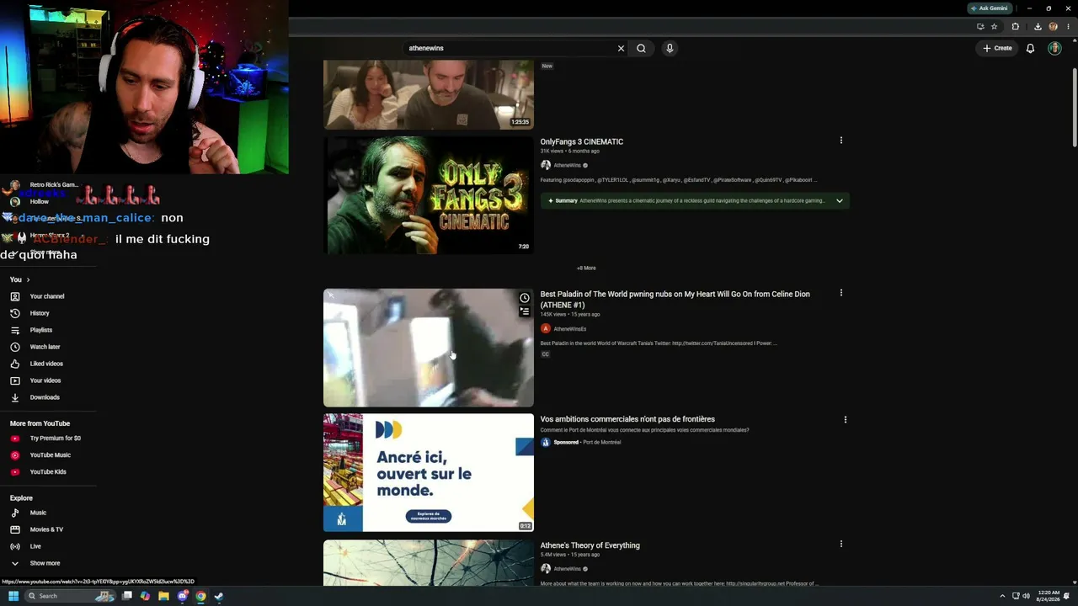The height and width of the screenshot is (606, 1078).
Task: Open Athene's Theory of Everything title
Action: 590,545
